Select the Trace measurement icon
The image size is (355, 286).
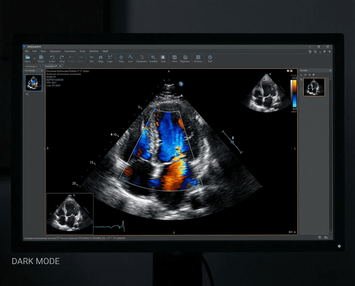pyautogui.click(x=110, y=58)
